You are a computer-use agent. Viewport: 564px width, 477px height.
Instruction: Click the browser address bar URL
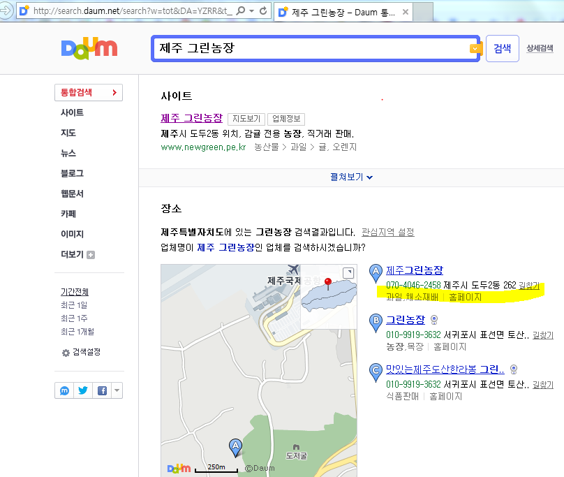[133, 11]
